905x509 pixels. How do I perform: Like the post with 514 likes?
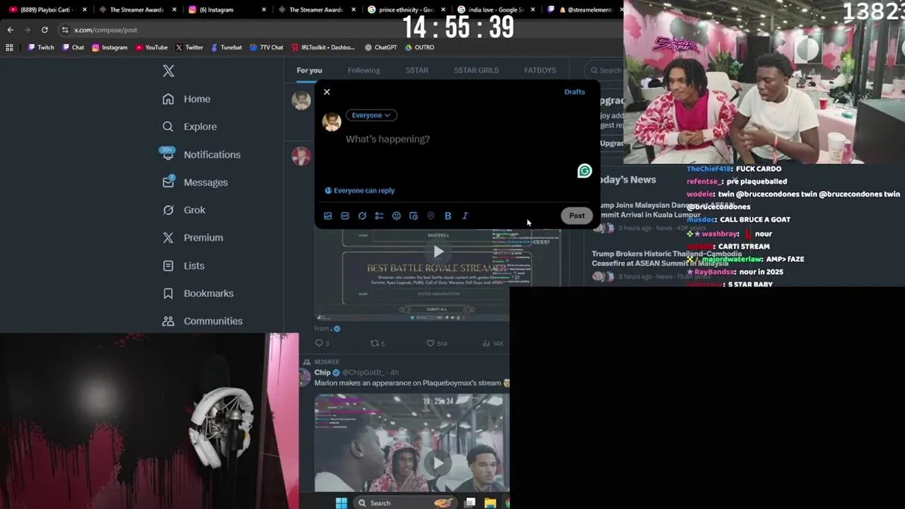436,344
